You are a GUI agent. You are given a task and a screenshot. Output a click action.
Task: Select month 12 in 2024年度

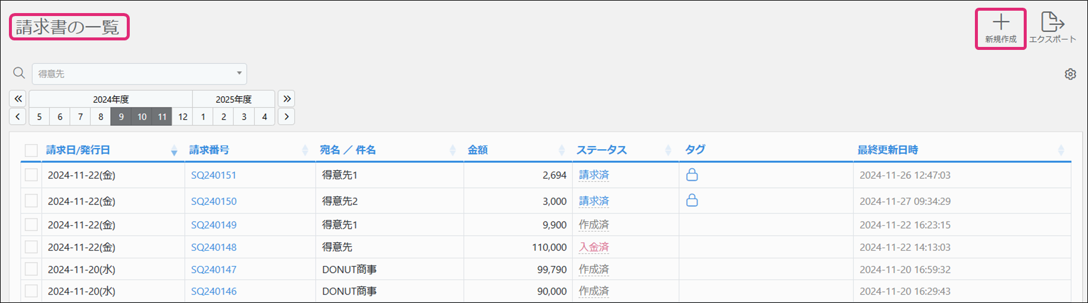click(183, 116)
